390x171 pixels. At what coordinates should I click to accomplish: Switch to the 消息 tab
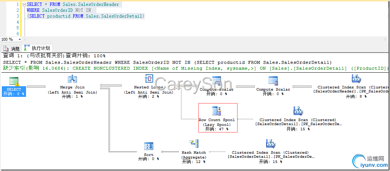pos(12,48)
